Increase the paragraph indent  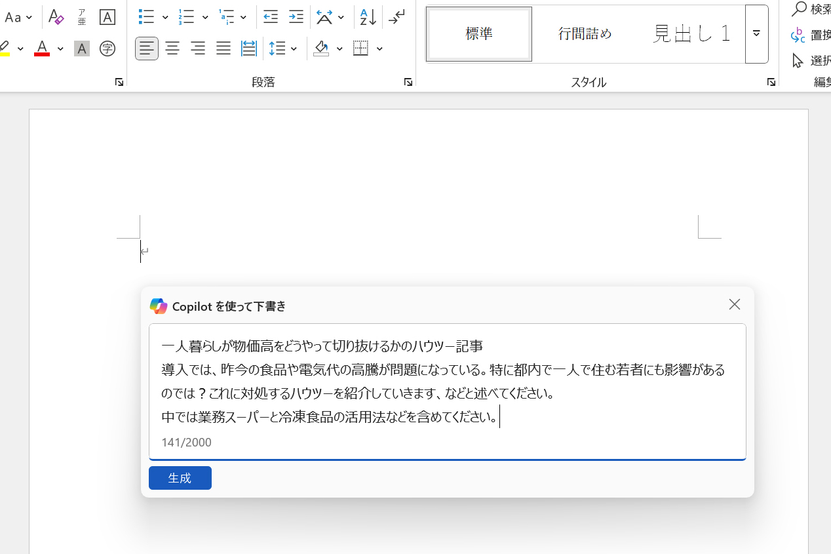(x=296, y=17)
